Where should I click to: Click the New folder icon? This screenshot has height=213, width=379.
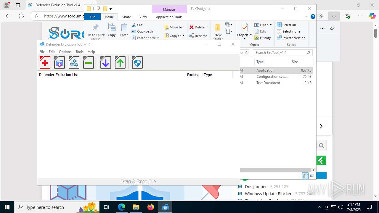point(218,31)
